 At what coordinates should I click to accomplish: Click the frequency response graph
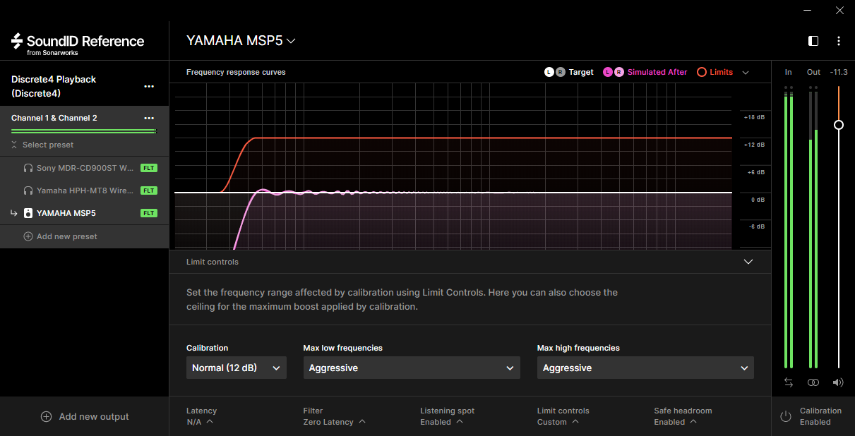click(x=453, y=166)
